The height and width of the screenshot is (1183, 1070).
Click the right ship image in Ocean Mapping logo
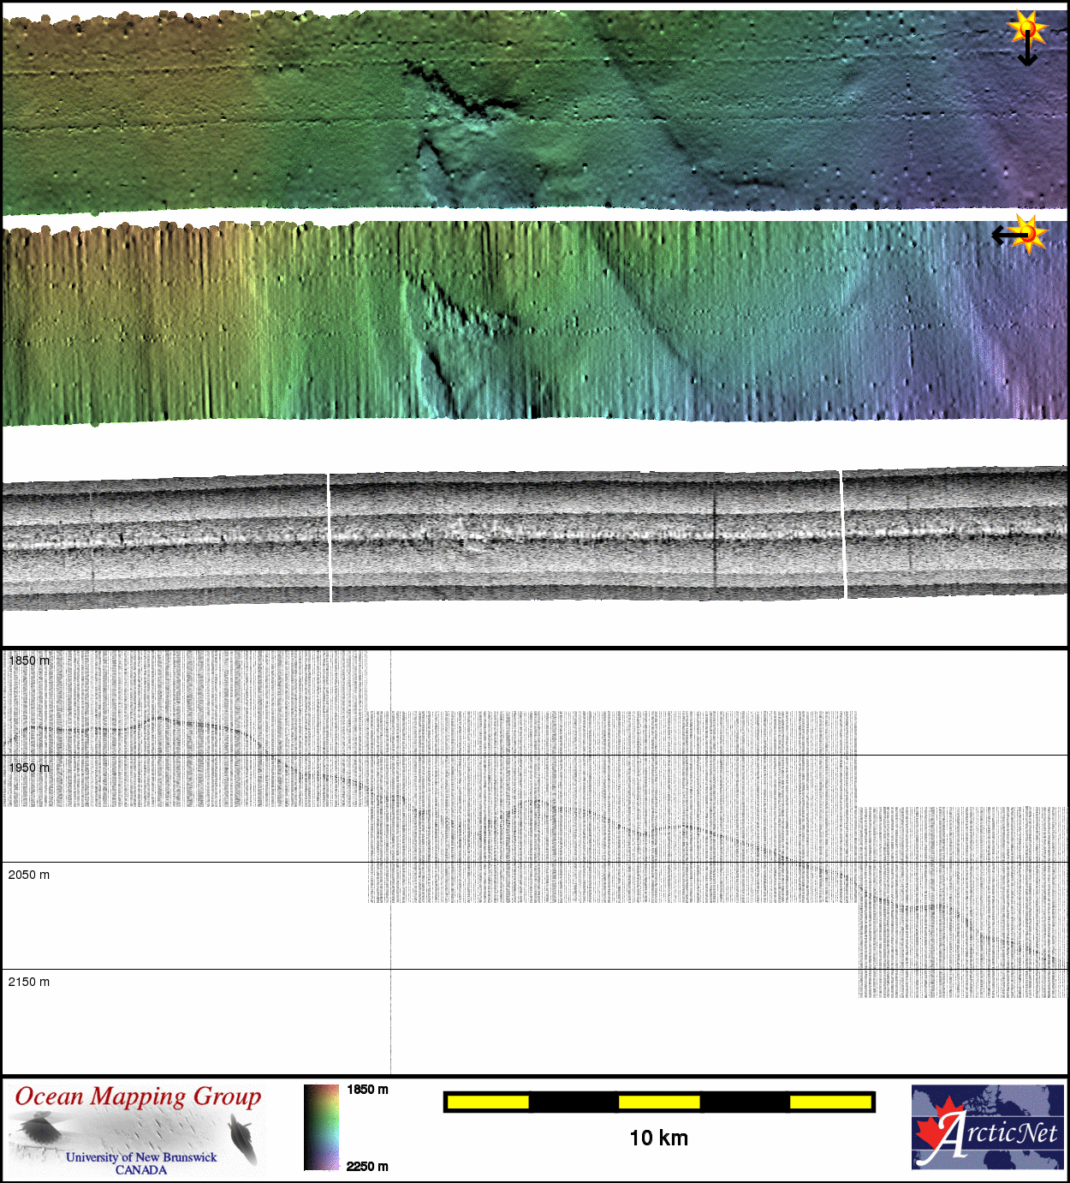(x=244, y=1139)
